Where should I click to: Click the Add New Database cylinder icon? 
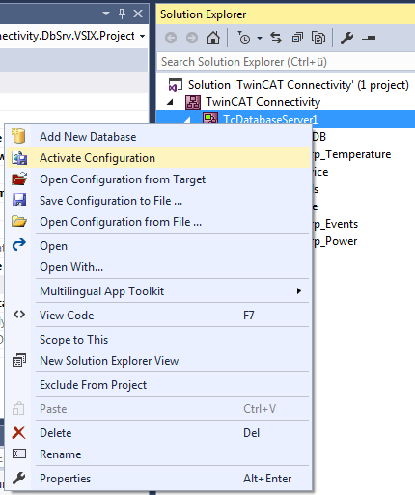tap(18, 136)
